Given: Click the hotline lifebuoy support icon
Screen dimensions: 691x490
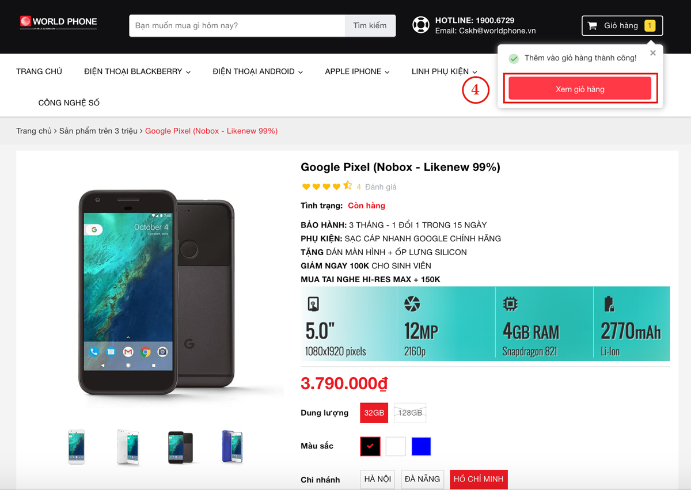Looking at the screenshot, I should [421, 25].
